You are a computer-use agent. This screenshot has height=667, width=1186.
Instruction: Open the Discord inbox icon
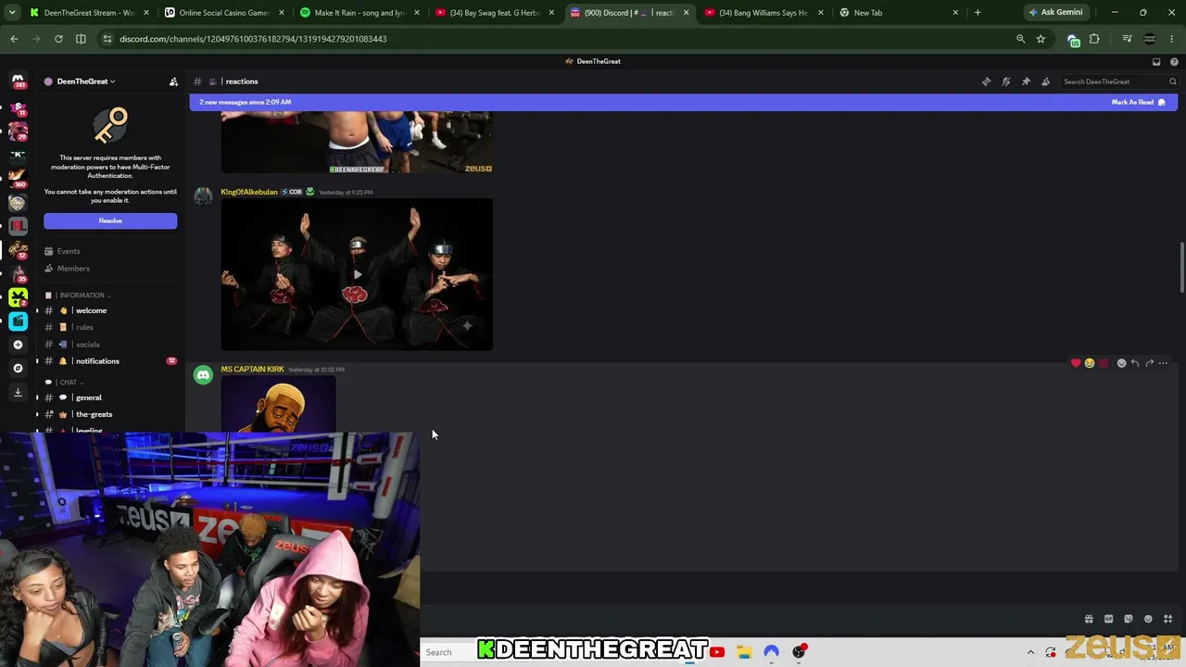[1156, 61]
